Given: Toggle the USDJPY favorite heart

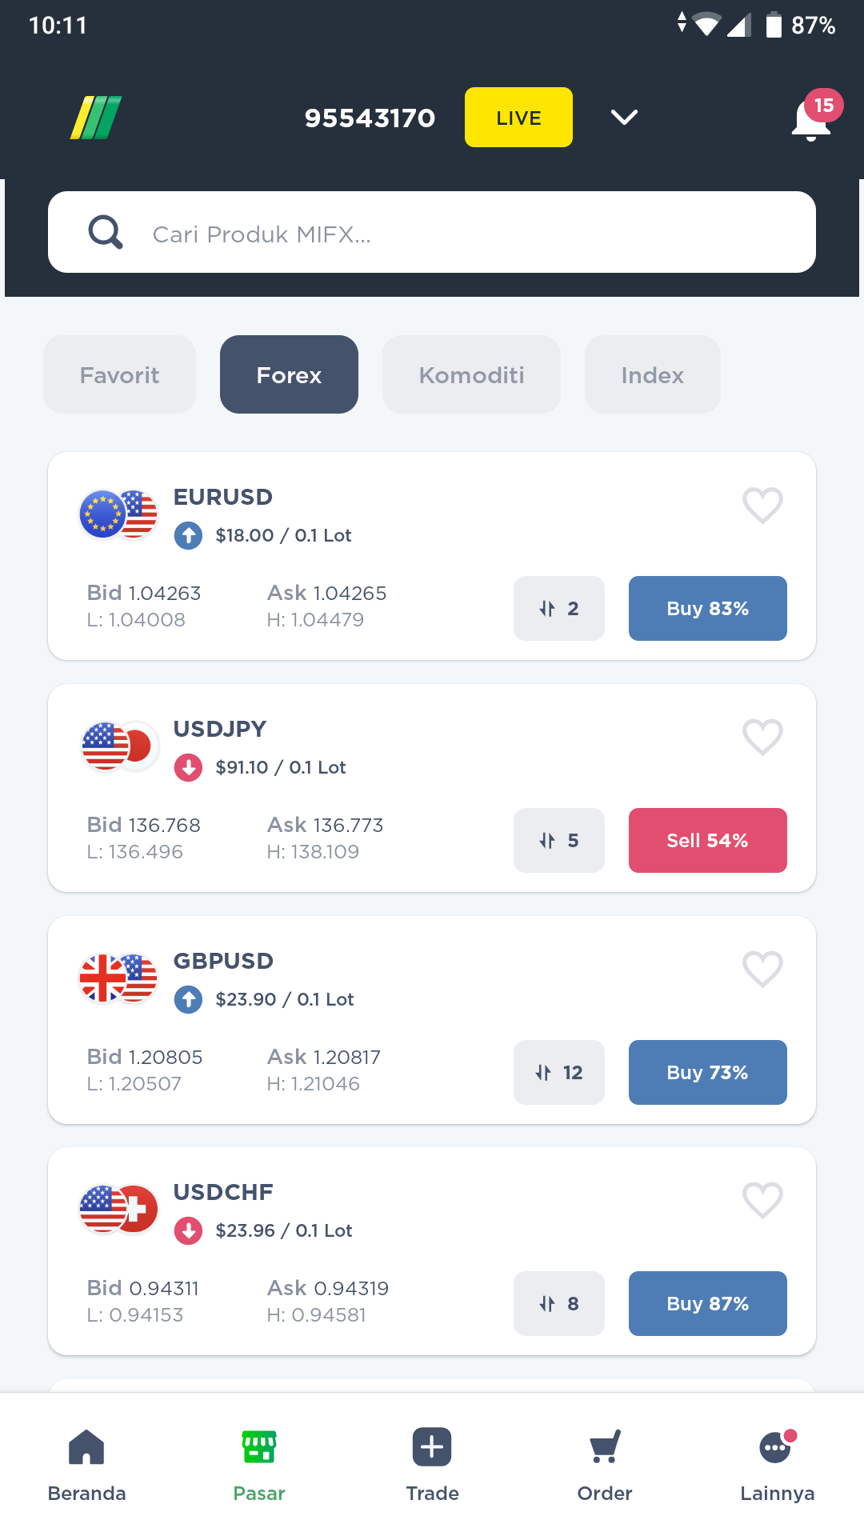Looking at the screenshot, I should [762, 738].
